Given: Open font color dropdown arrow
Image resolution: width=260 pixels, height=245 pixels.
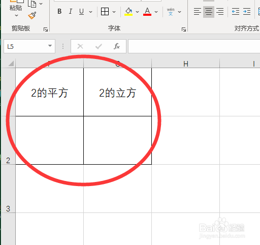Looking at the screenshot, I should click(x=156, y=12).
